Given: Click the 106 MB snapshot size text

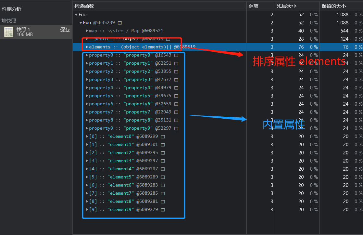Looking at the screenshot, I should coord(25,34).
